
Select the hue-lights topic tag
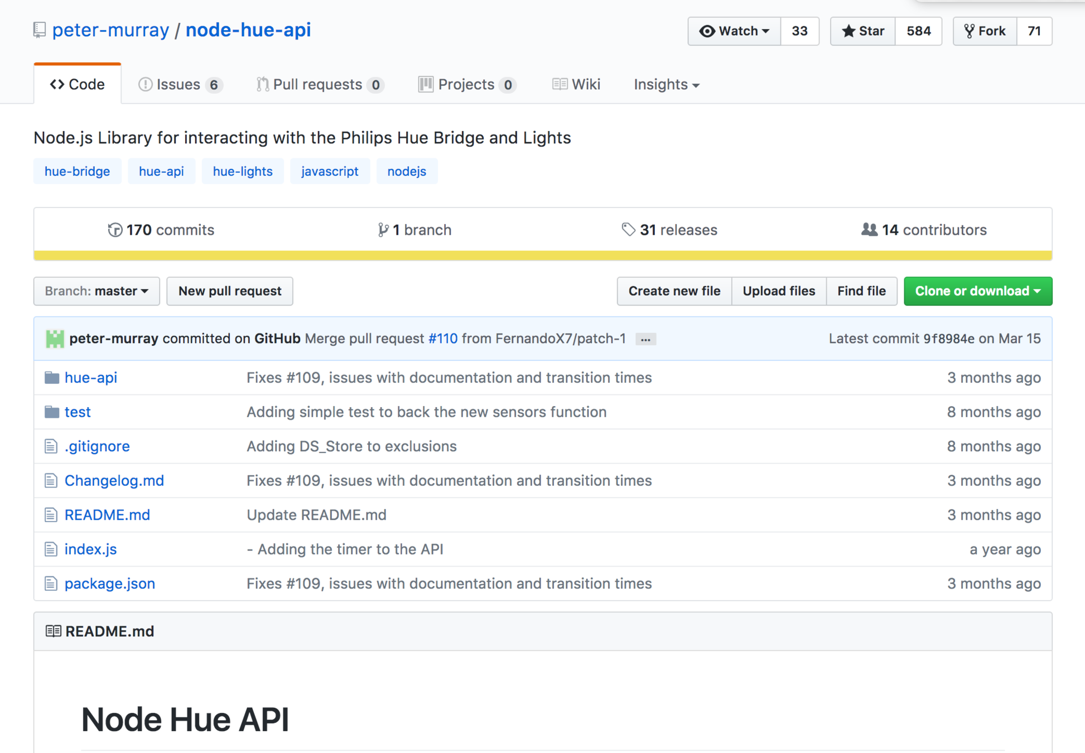[x=243, y=171]
